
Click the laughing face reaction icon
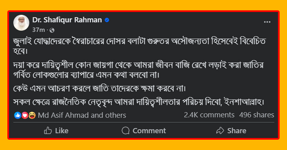[32, 115]
